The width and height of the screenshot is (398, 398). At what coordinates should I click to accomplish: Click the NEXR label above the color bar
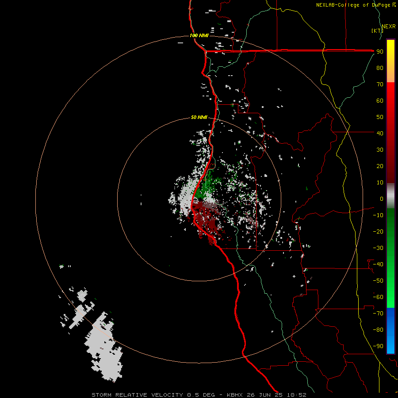click(x=389, y=27)
